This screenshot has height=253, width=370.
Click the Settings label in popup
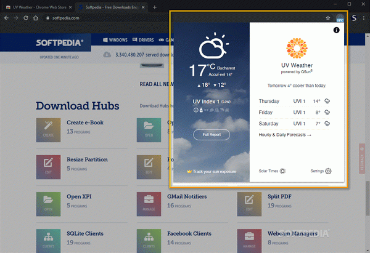point(317,171)
